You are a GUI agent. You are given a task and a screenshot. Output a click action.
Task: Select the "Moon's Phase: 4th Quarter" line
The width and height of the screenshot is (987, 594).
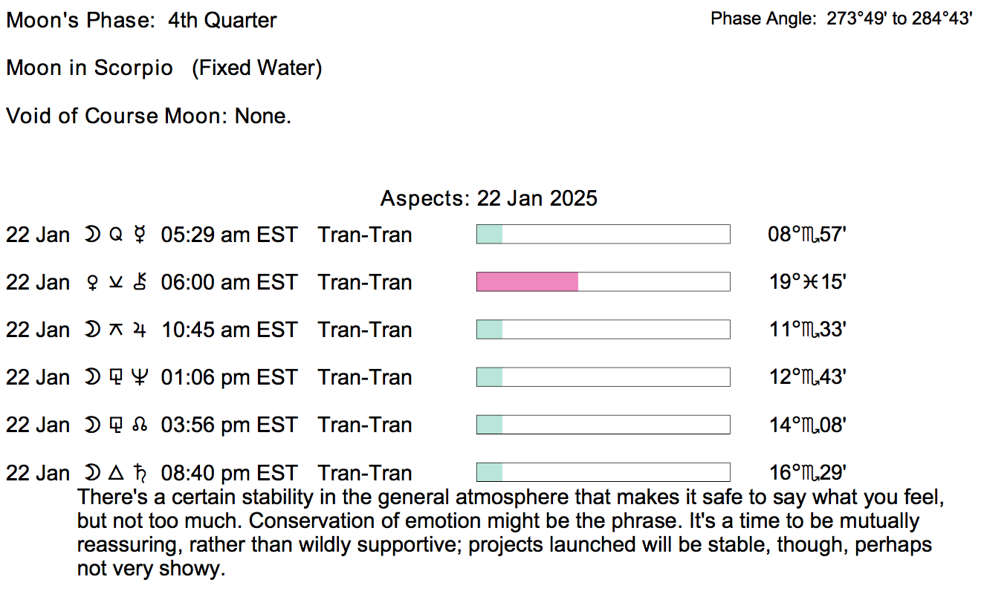pos(141,21)
